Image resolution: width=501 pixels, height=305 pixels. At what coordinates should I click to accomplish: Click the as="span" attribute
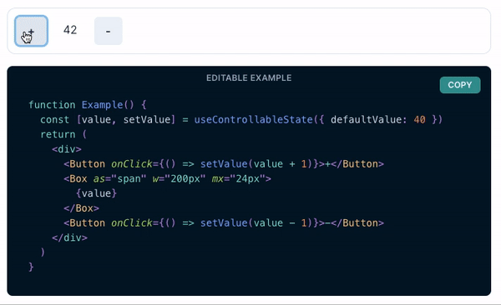click(x=119, y=178)
